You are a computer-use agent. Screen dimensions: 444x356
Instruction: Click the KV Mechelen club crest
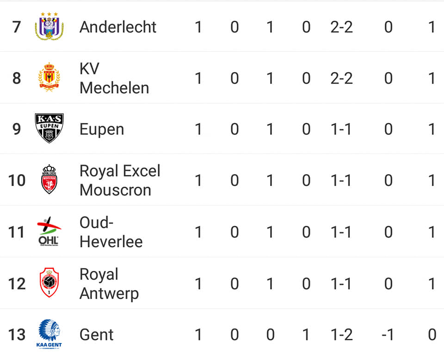point(49,77)
